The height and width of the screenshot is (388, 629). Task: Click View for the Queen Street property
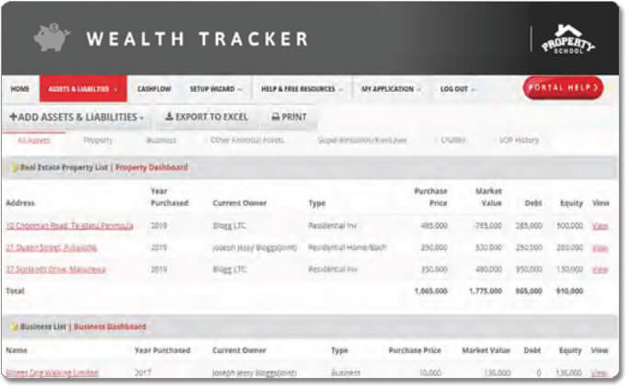pos(600,248)
